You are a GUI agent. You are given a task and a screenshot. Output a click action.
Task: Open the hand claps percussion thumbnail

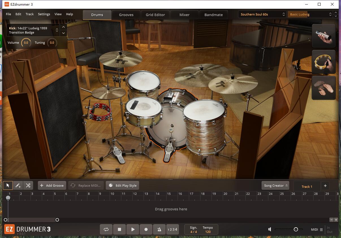(x=324, y=88)
